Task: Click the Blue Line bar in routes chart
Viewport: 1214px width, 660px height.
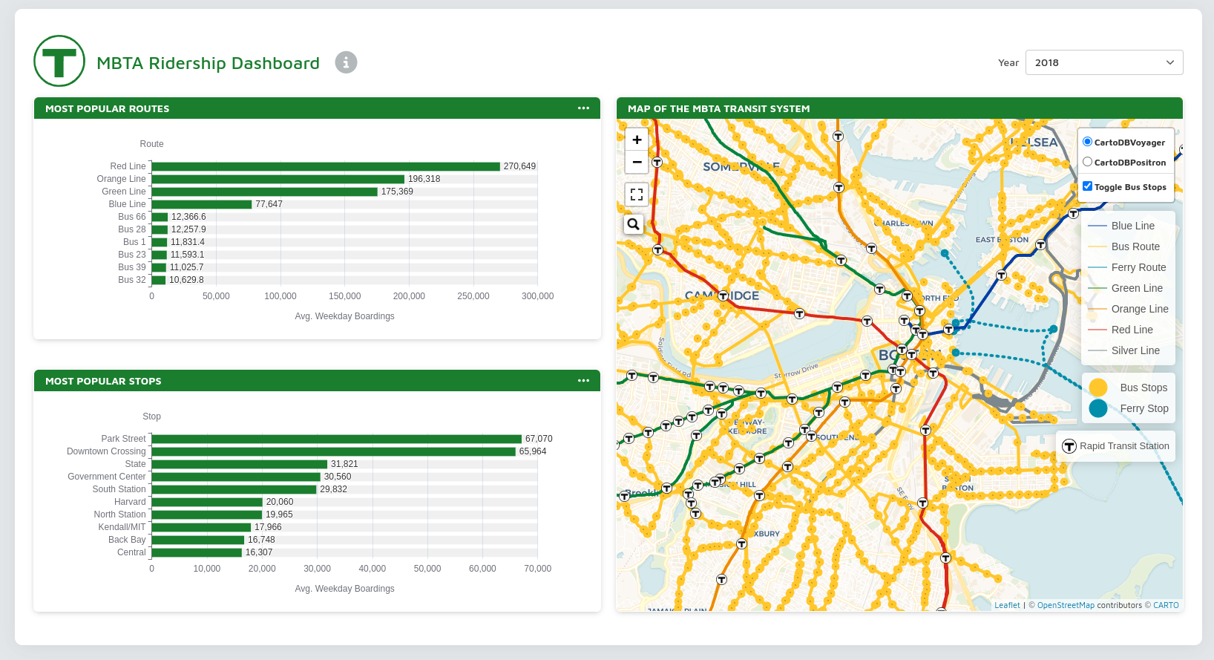Action: (x=202, y=204)
